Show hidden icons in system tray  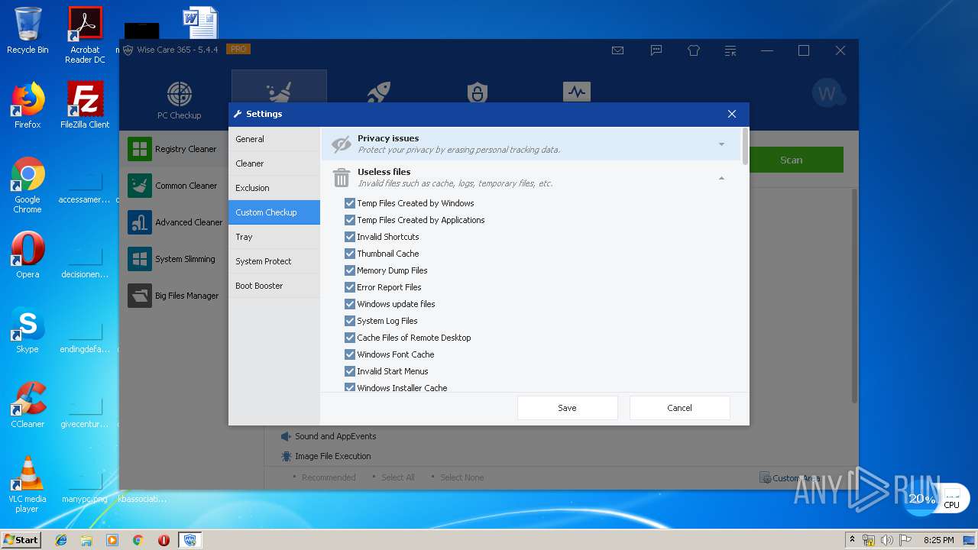click(x=852, y=539)
